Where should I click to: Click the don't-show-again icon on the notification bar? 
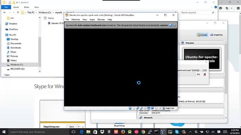pos(174,25)
